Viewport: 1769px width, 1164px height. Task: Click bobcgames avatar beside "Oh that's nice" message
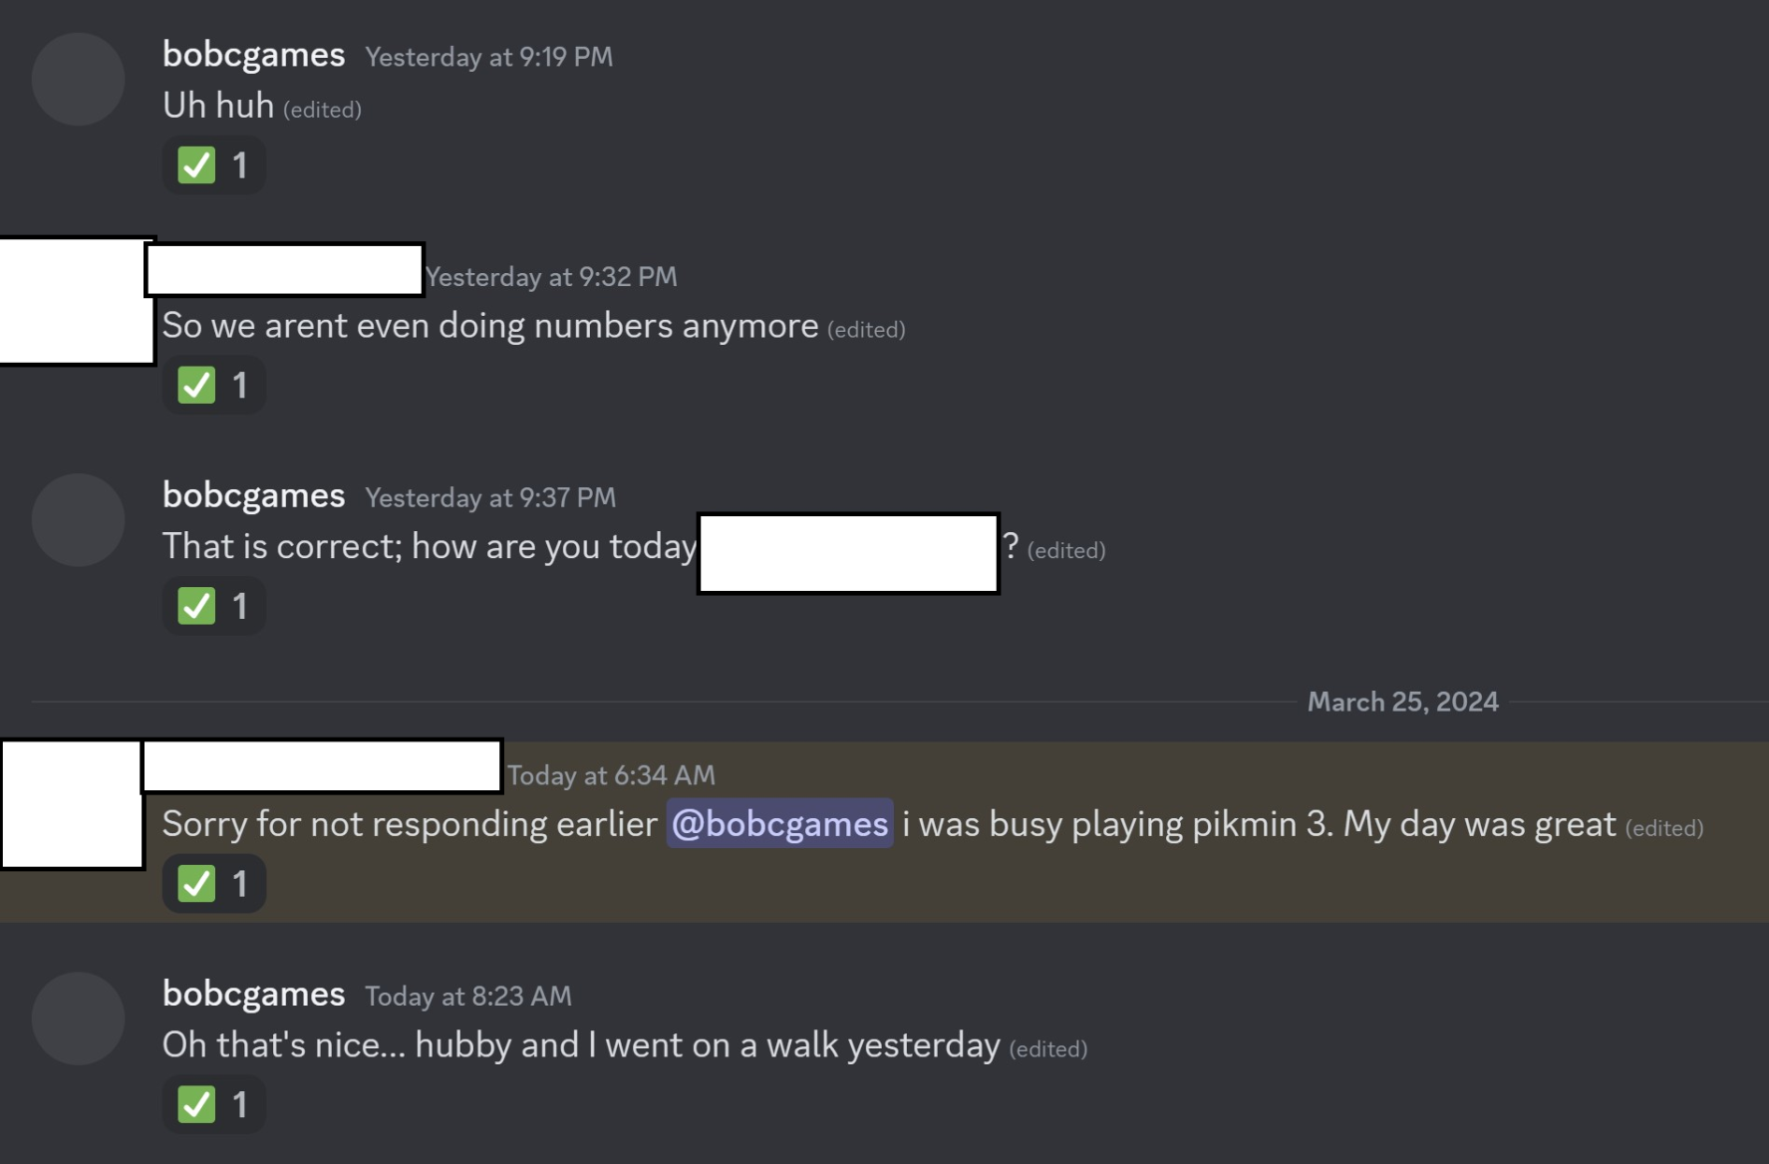point(78,1018)
